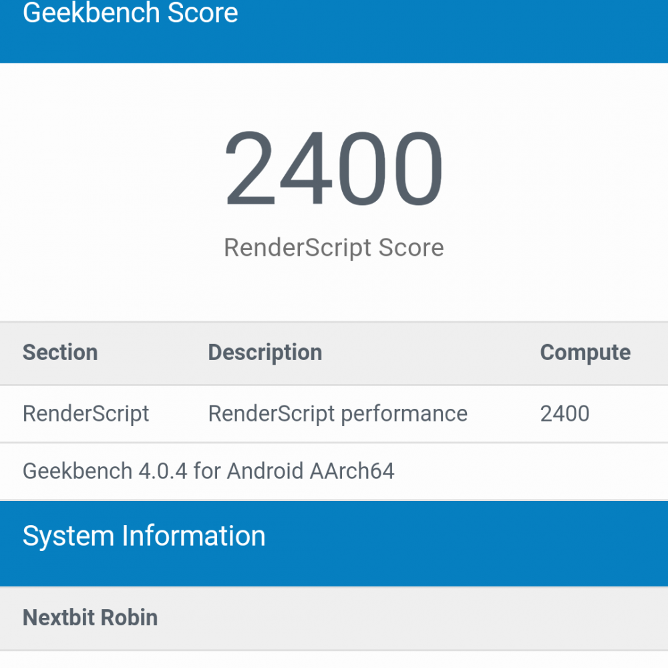Click the Android AArch64 platform text
Image resolution: width=668 pixels, height=668 pixels.
pos(311,471)
